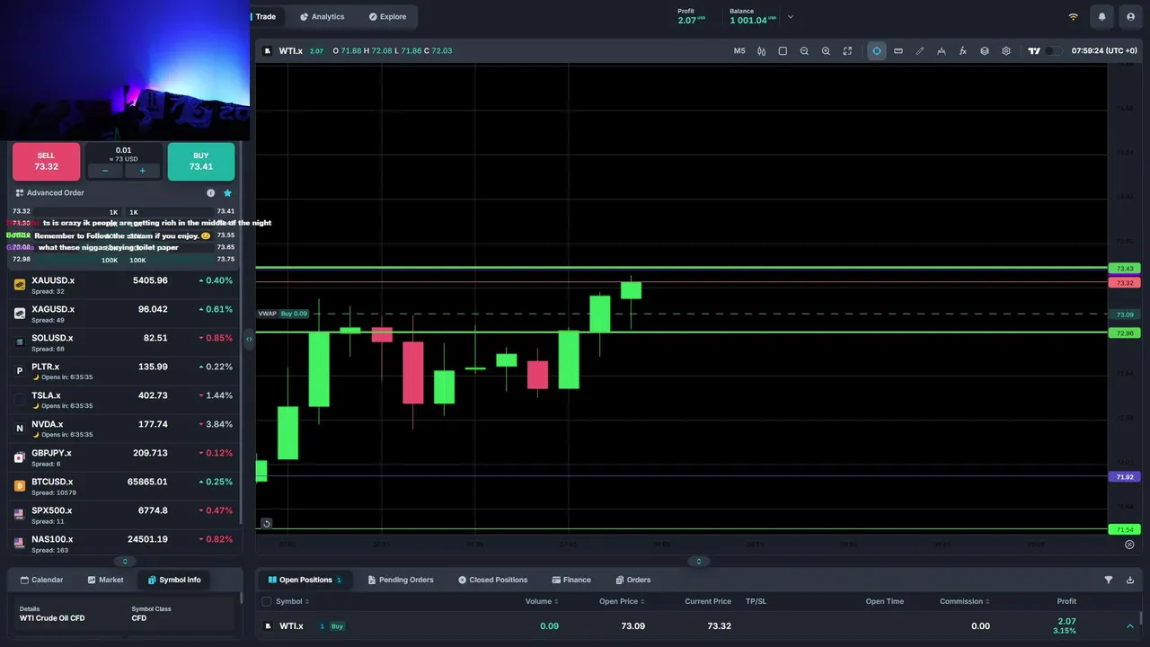
Task: Select NAS100.x in the watchlist
Action: tap(123, 543)
